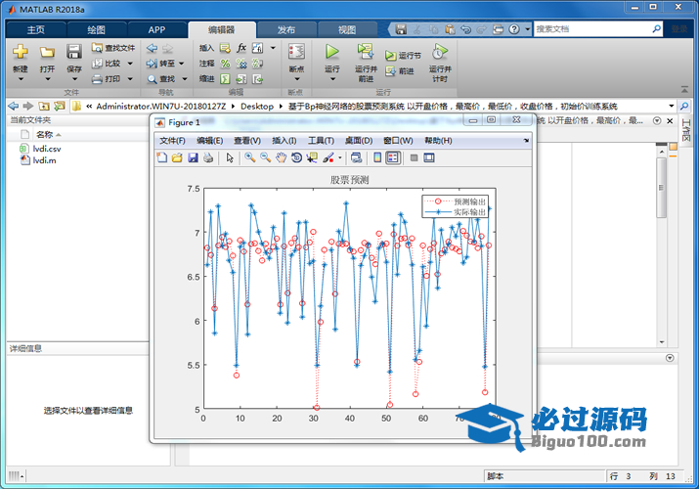Activate the Data Cursor tool
The width and height of the screenshot is (699, 489).
pos(312,157)
